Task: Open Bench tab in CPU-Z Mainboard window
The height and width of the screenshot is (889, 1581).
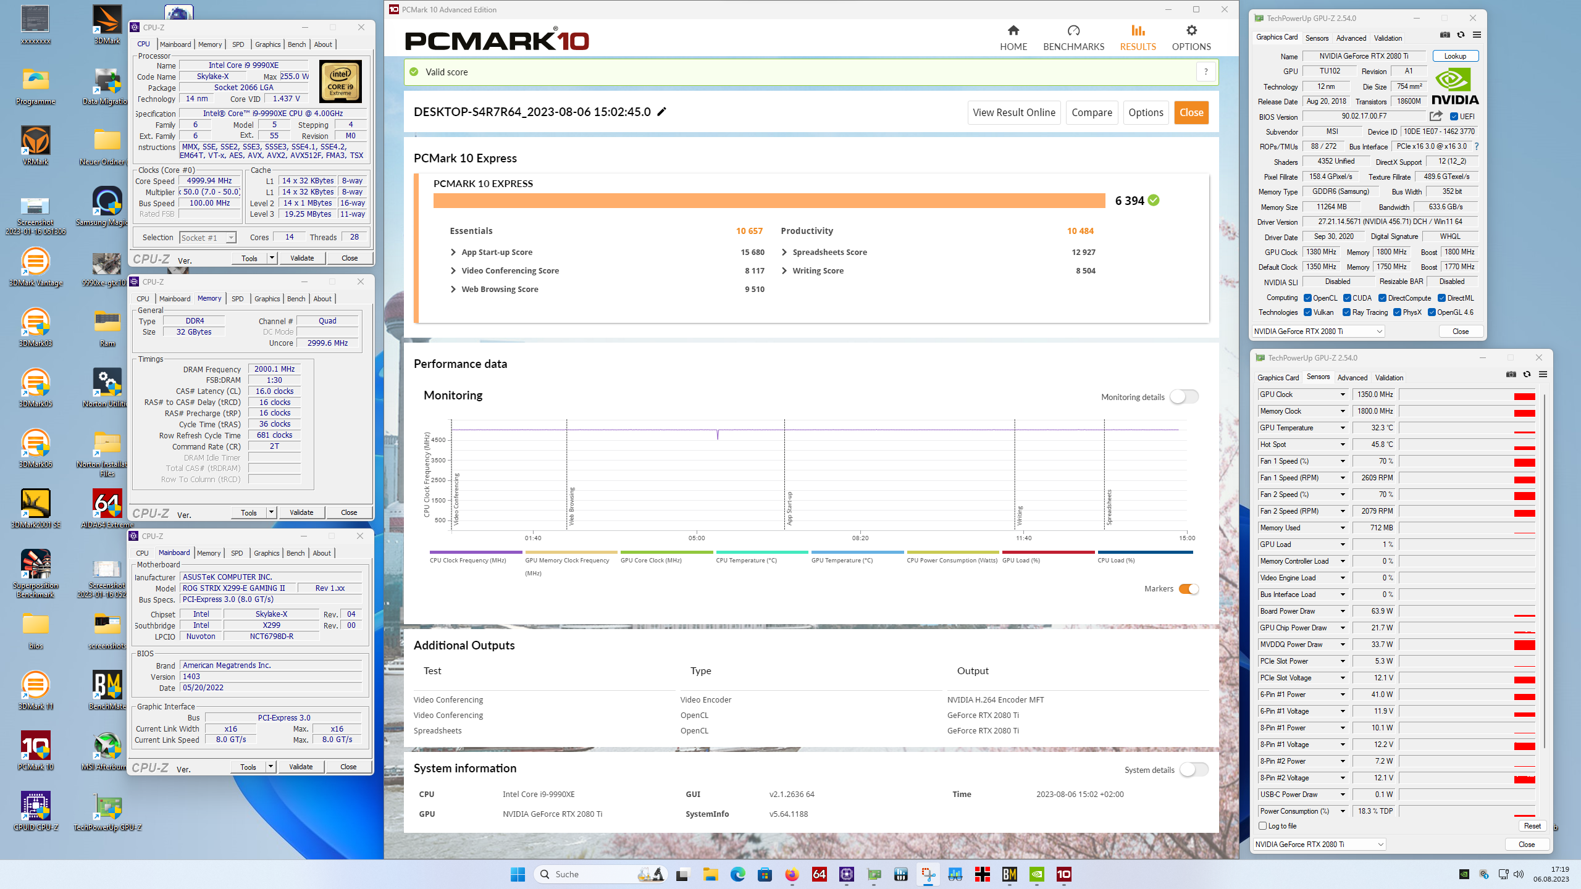Action: pos(296,553)
